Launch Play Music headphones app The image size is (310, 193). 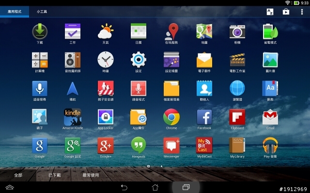coord(270,145)
